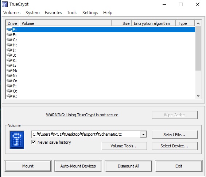
Task: Open the Volumes menu
Action: pyautogui.click(x=12, y=13)
